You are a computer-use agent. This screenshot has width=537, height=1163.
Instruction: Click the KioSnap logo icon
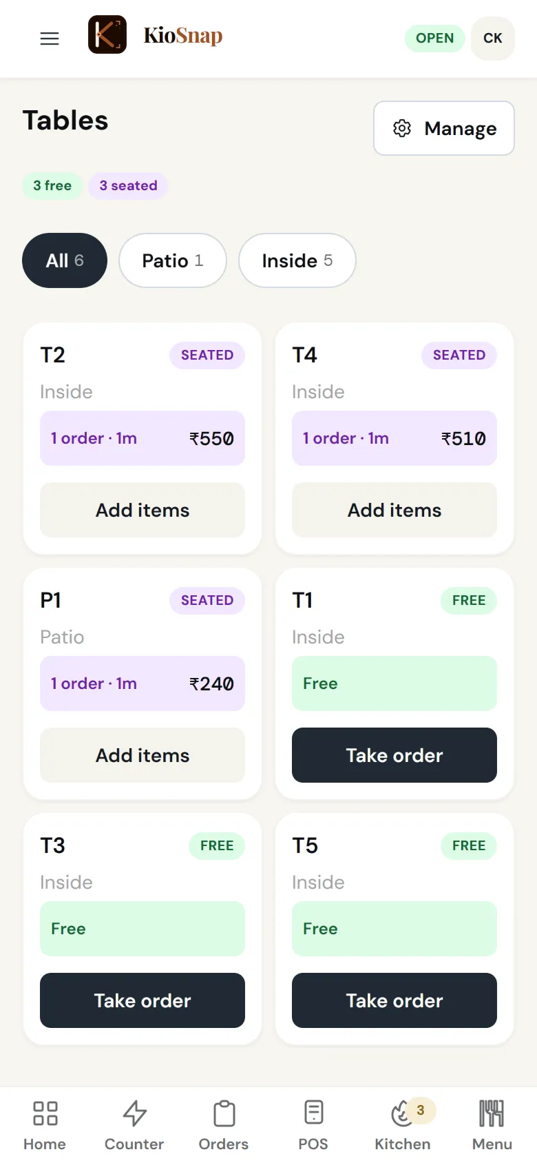(107, 34)
